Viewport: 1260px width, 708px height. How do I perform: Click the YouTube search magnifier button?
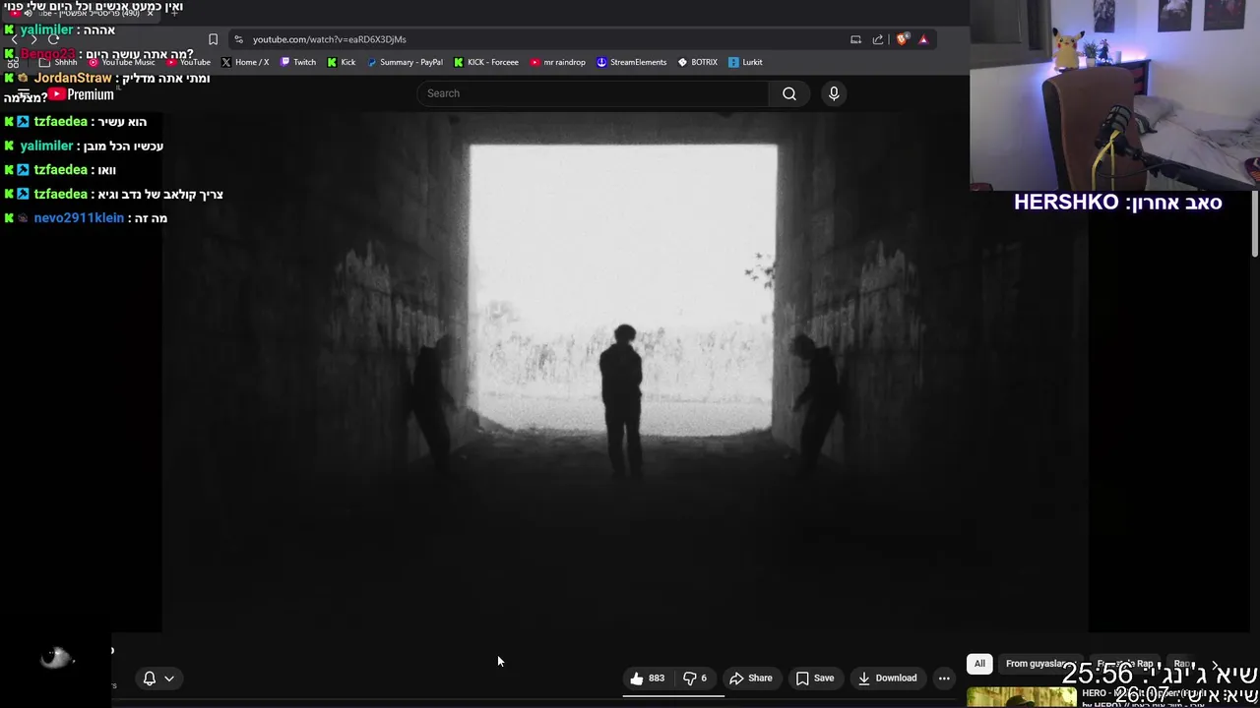point(788,93)
